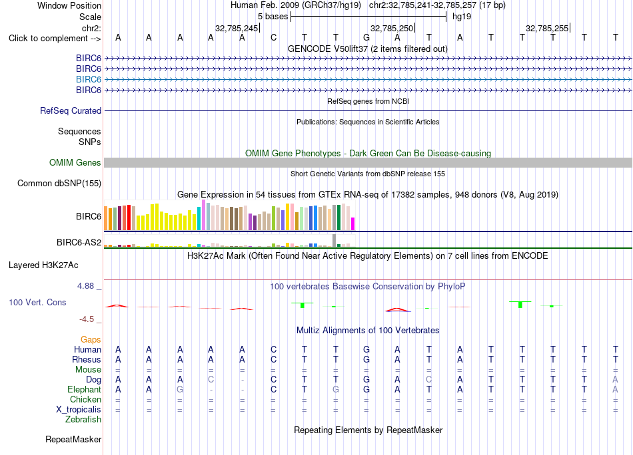The image size is (633, 455).
Task: Open the light blue BIRC6 transcript label
Action: point(89,79)
